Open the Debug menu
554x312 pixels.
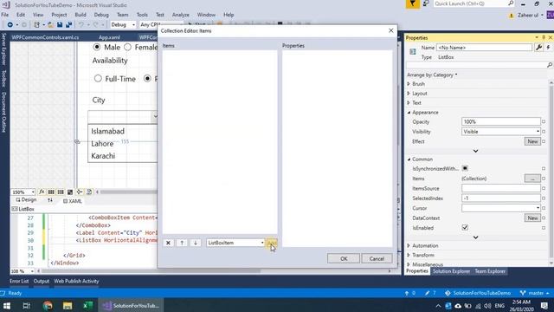tap(101, 15)
